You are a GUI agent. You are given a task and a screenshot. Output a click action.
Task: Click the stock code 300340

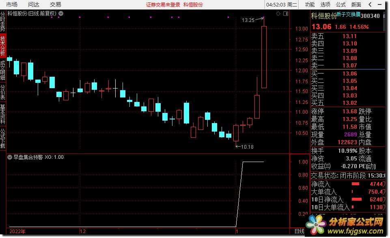point(370,16)
